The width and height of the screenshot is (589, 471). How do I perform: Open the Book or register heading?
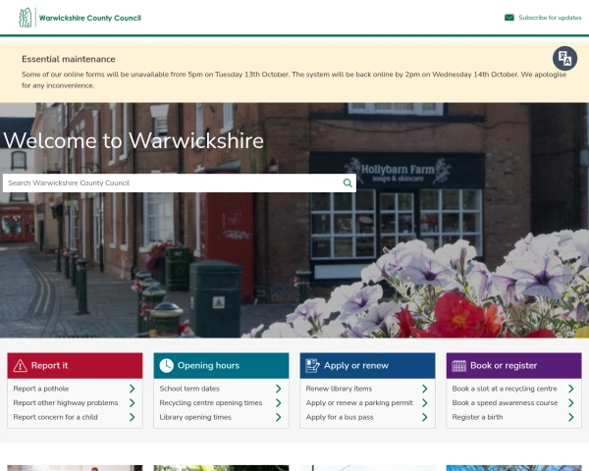point(504,365)
